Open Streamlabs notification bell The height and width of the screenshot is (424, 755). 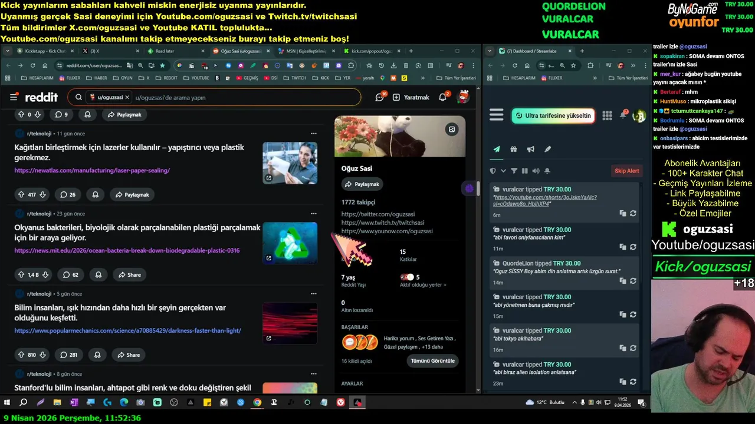pos(623,115)
